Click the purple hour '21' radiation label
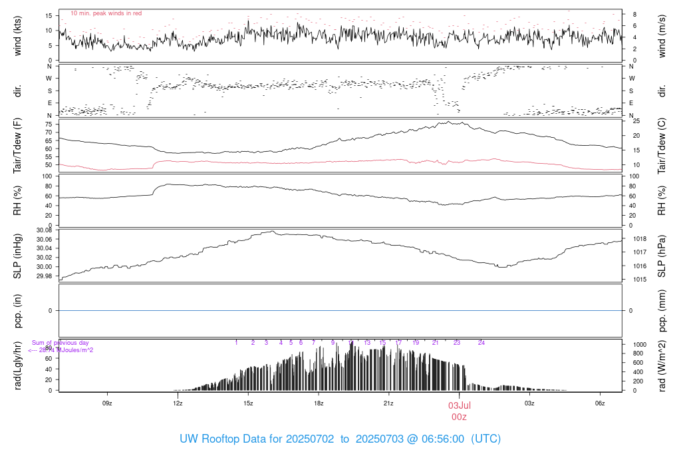The width and height of the screenshot is (681, 466). [435, 343]
